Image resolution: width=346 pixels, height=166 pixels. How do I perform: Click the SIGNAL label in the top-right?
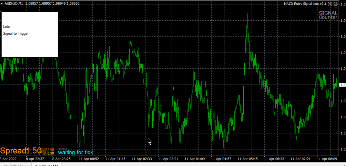point(328,13)
